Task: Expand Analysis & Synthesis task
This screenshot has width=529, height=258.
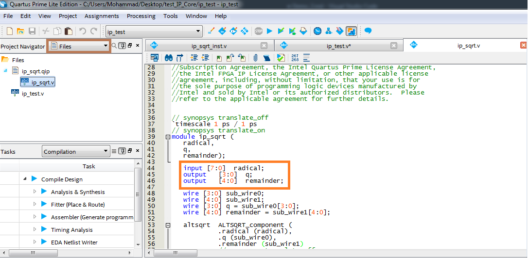Action: [x=35, y=192]
